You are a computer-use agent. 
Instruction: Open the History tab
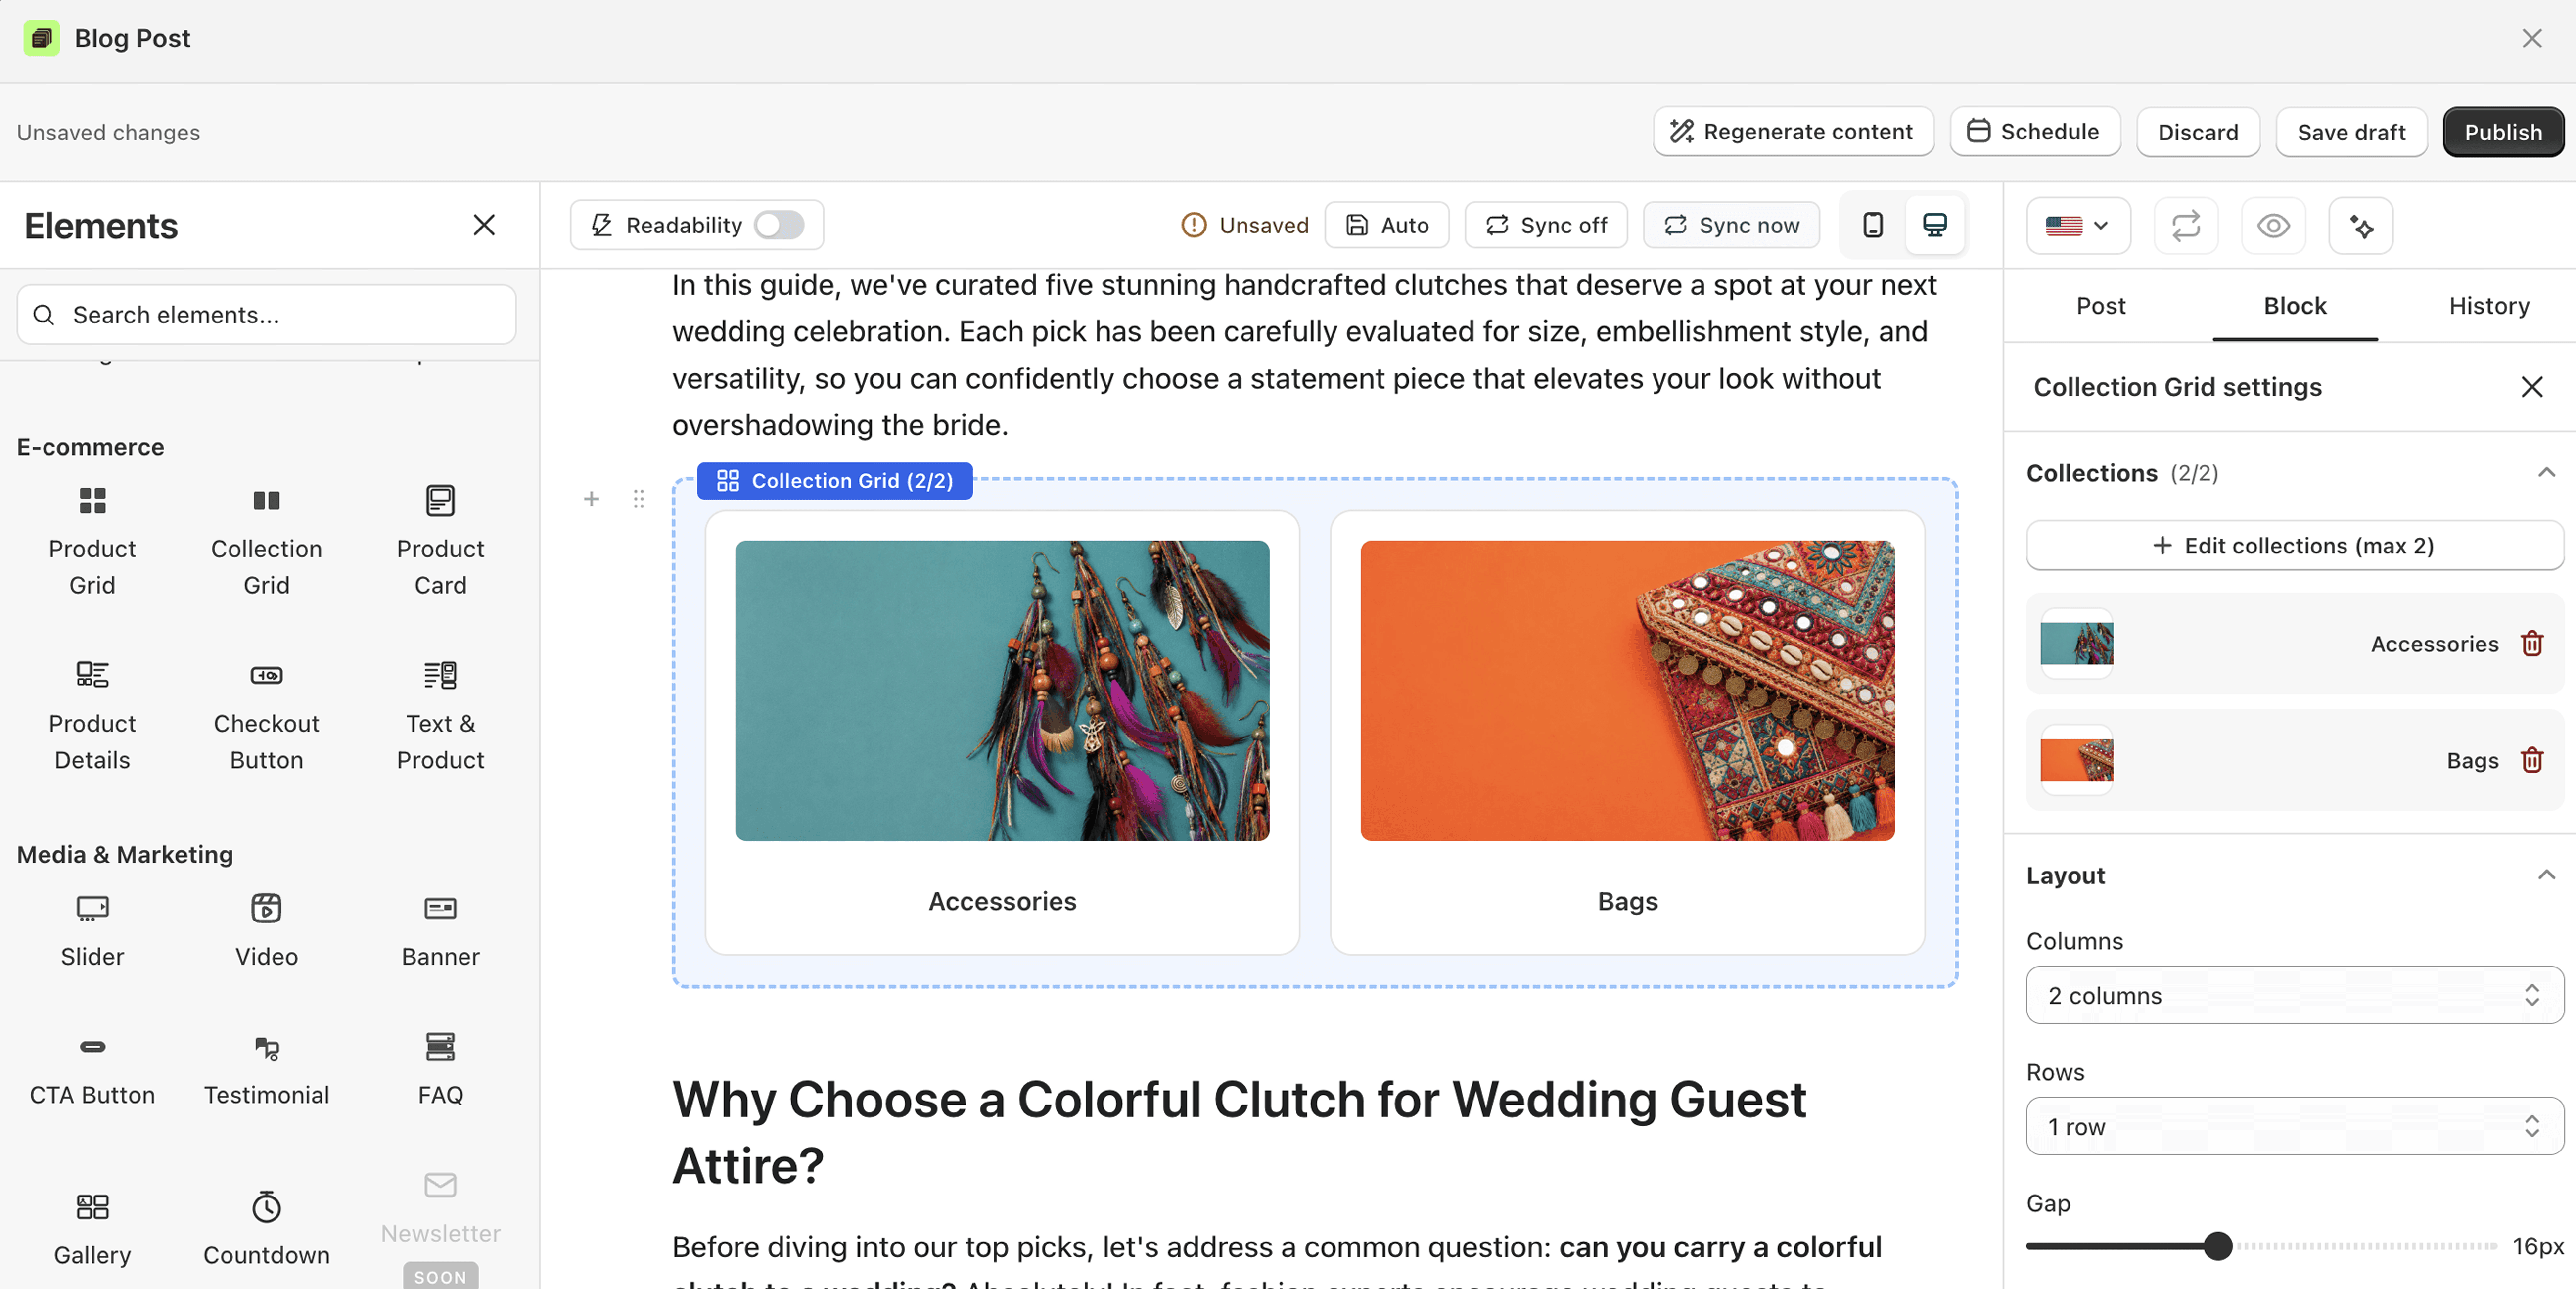point(2488,306)
